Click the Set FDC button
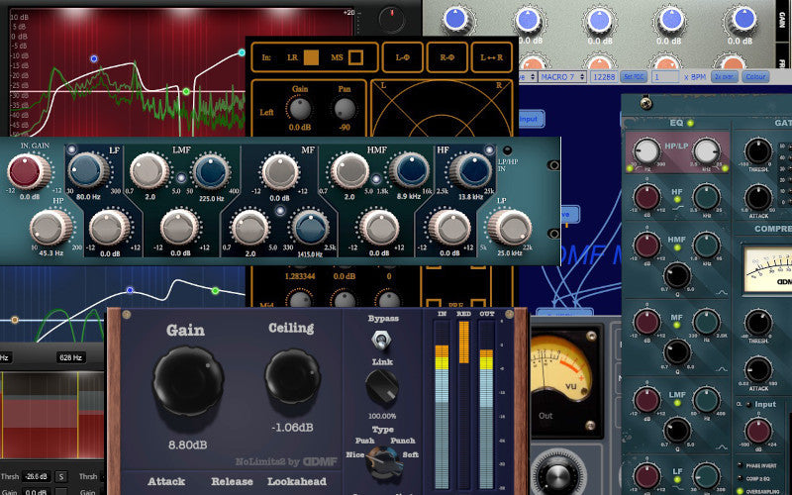 (633, 76)
